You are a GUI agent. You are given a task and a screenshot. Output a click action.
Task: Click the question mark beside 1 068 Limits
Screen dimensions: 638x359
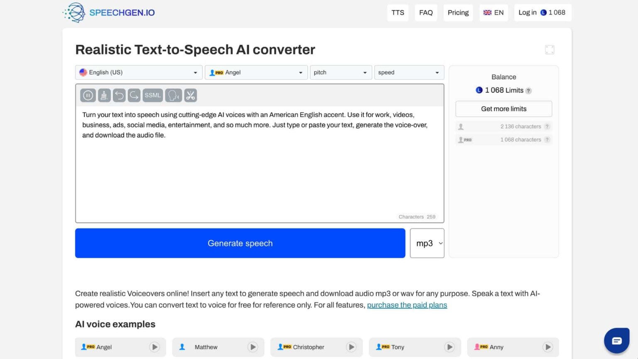click(528, 91)
